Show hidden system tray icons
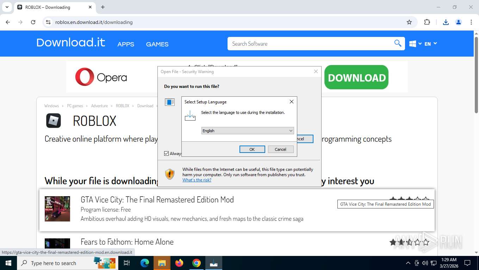Image resolution: width=479 pixels, height=270 pixels. pos(408,263)
